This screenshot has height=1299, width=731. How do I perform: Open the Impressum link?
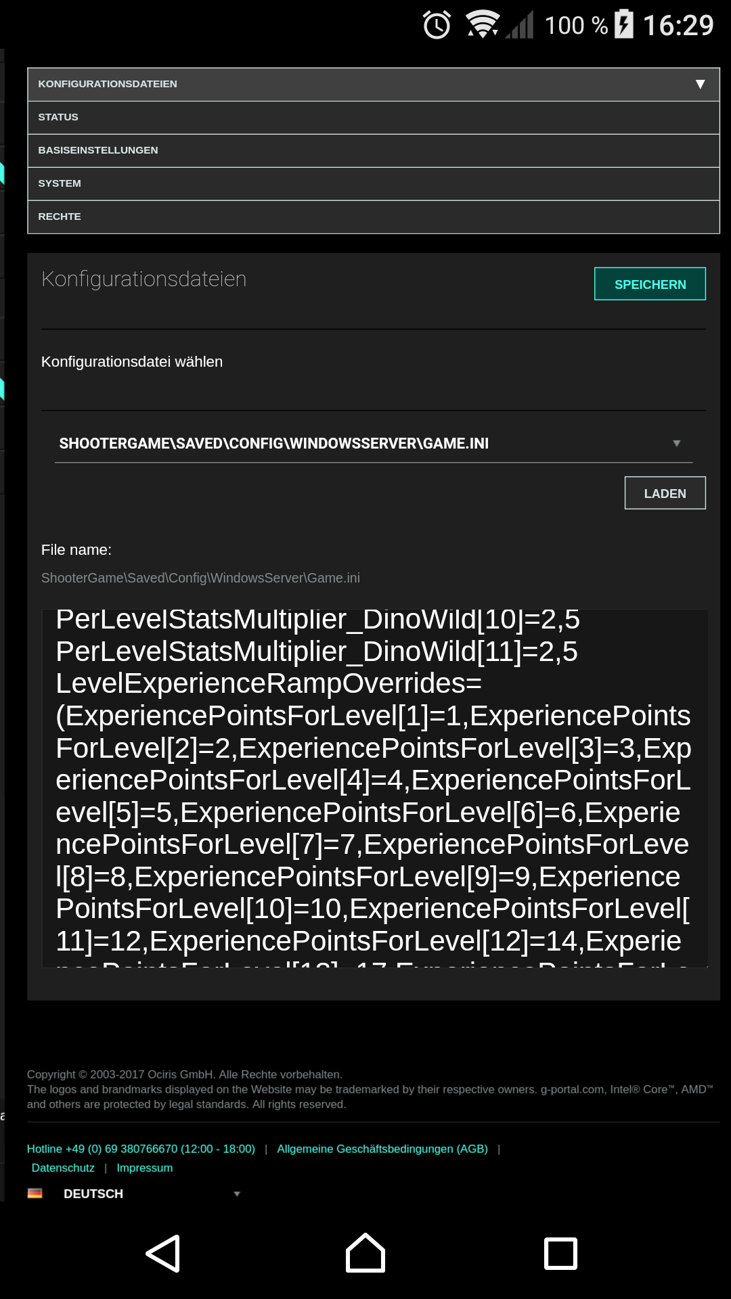pos(145,1168)
